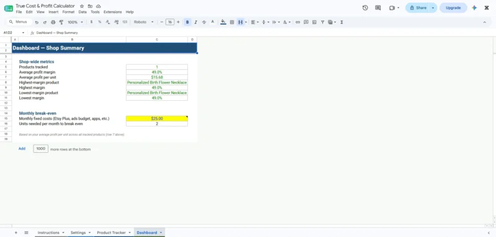The image size is (496, 237).
Task: Open the Format menu
Action: (68, 12)
